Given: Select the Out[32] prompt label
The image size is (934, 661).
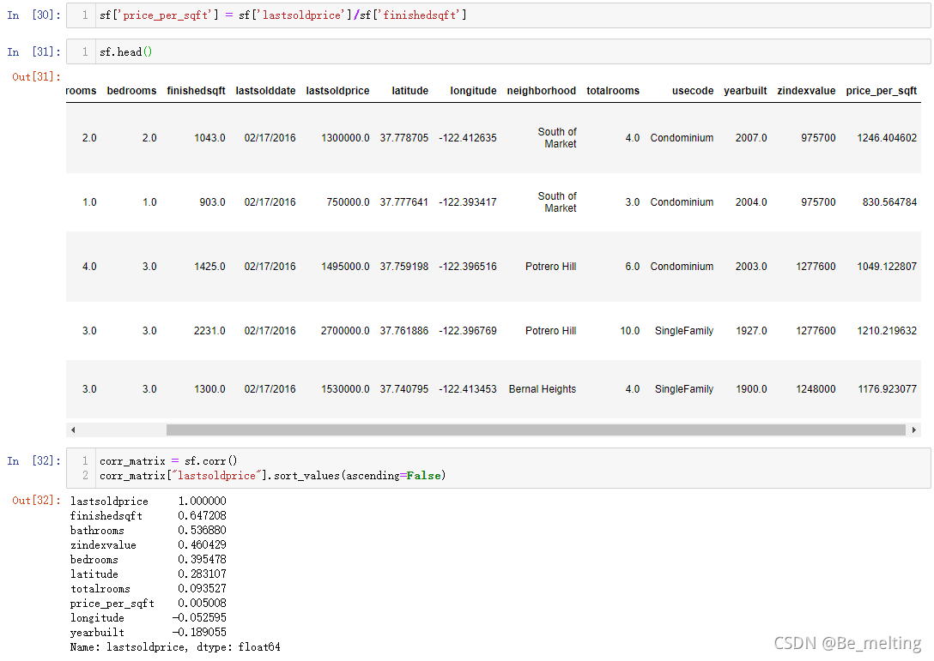Looking at the screenshot, I should pos(36,501).
